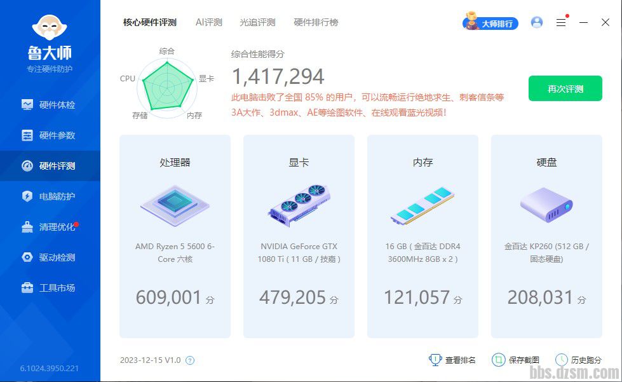
Task: Click the 大师排行 badge button
Action: (490, 24)
